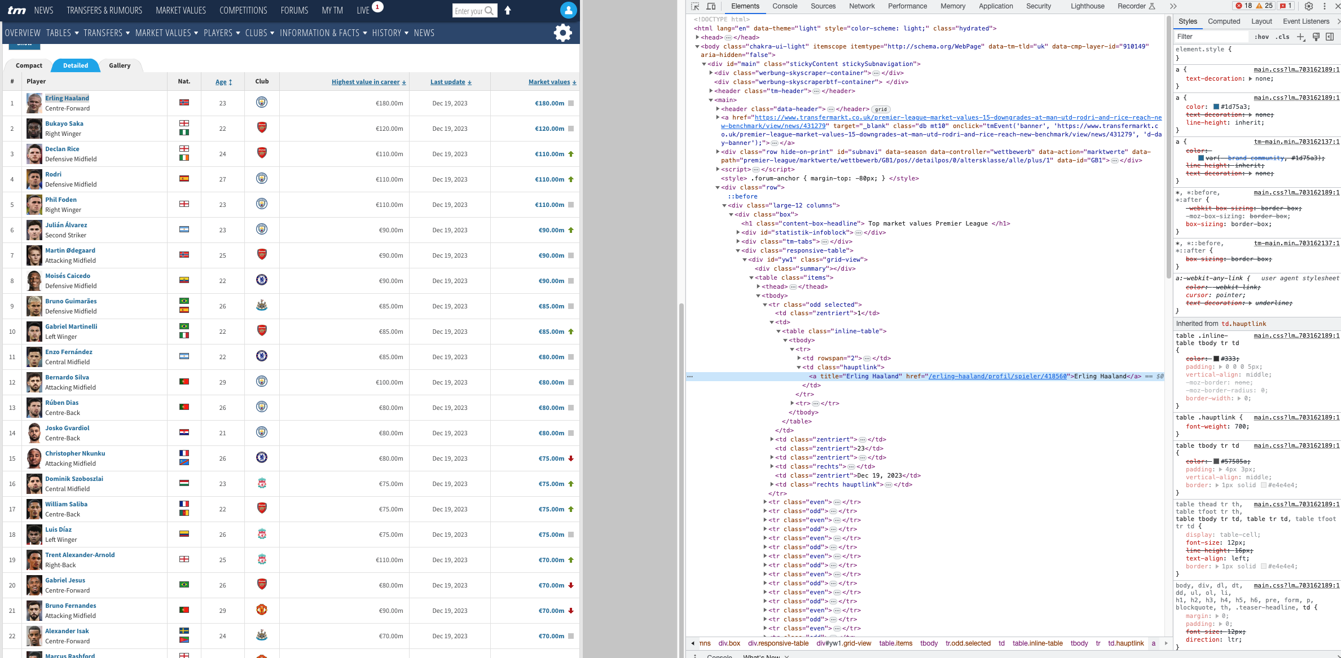Show more DevTools tabs via double chevron
This screenshot has width=1341, height=658.
[1173, 6]
